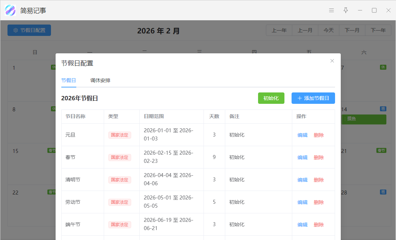This screenshot has width=396, height=240.
Task: Click 添加节假日 plus button
Action: pos(313,98)
